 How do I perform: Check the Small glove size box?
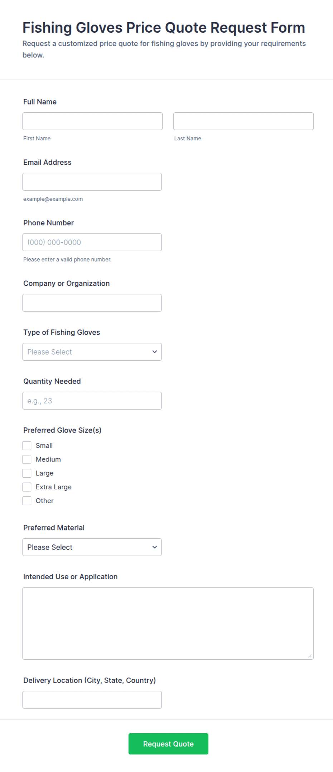click(x=27, y=446)
